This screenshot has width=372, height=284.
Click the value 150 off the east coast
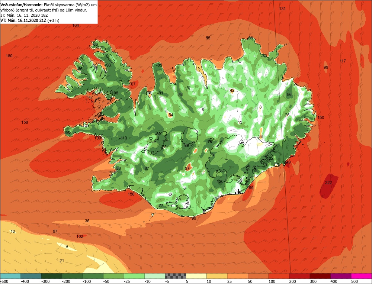(x=321, y=117)
